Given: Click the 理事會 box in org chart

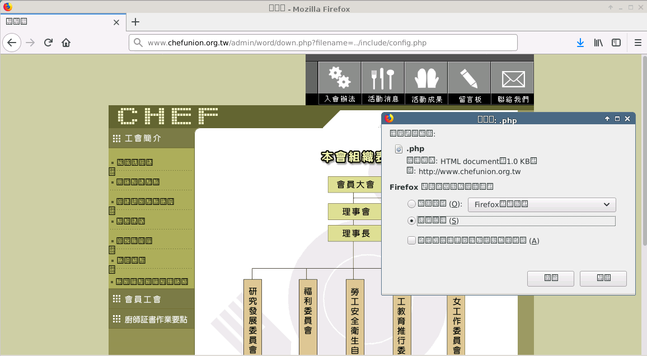Looking at the screenshot, I should [x=355, y=212].
